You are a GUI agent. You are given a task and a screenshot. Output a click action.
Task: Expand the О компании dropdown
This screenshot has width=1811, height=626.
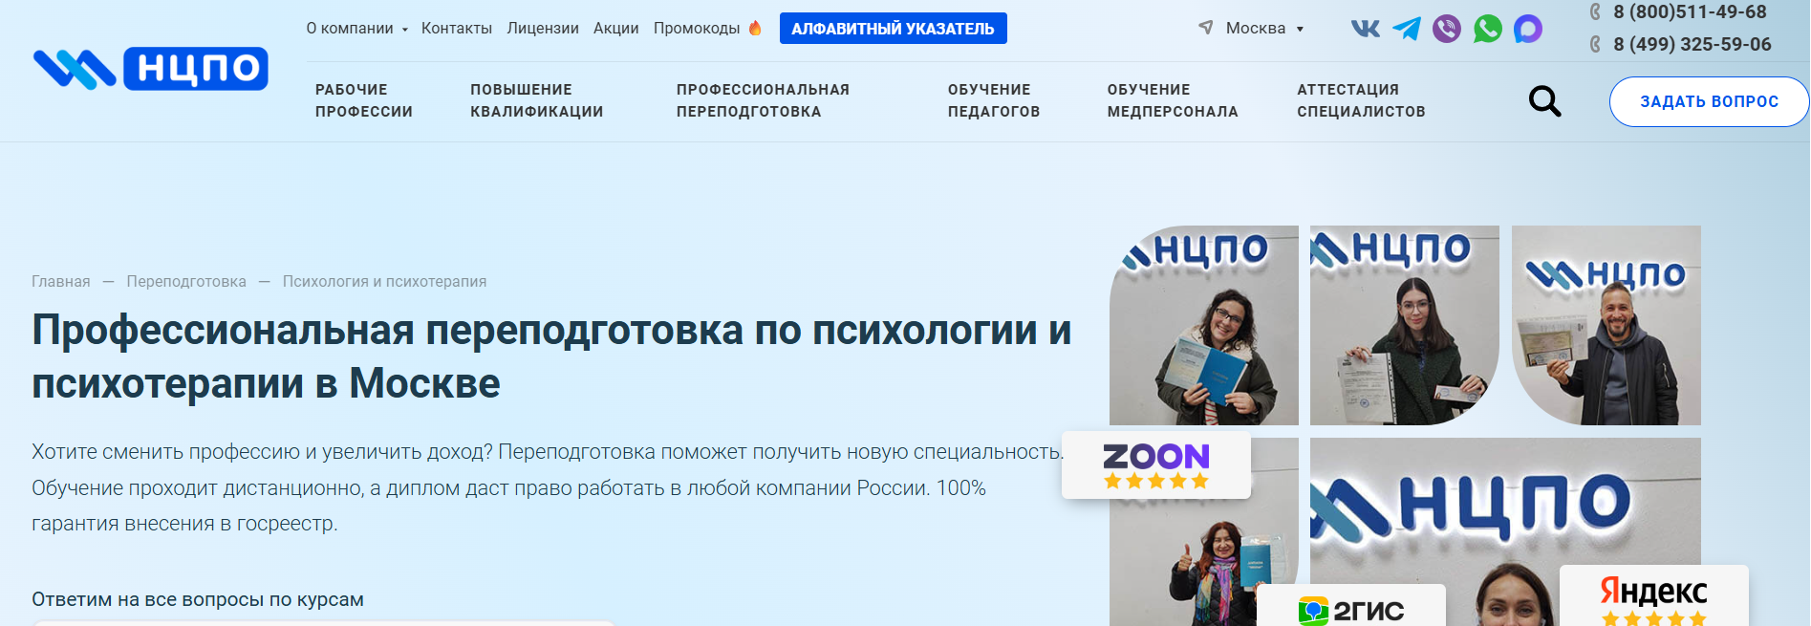point(357,29)
